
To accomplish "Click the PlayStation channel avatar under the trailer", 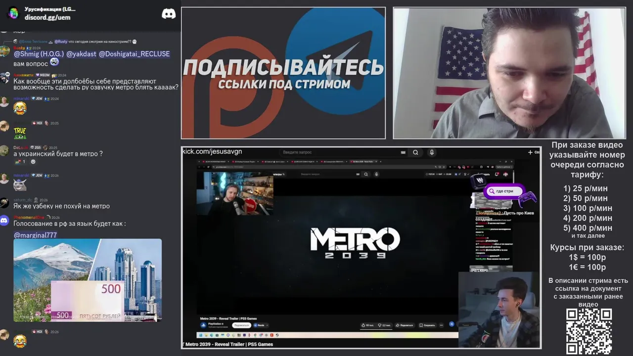I will (x=203, y=325).
